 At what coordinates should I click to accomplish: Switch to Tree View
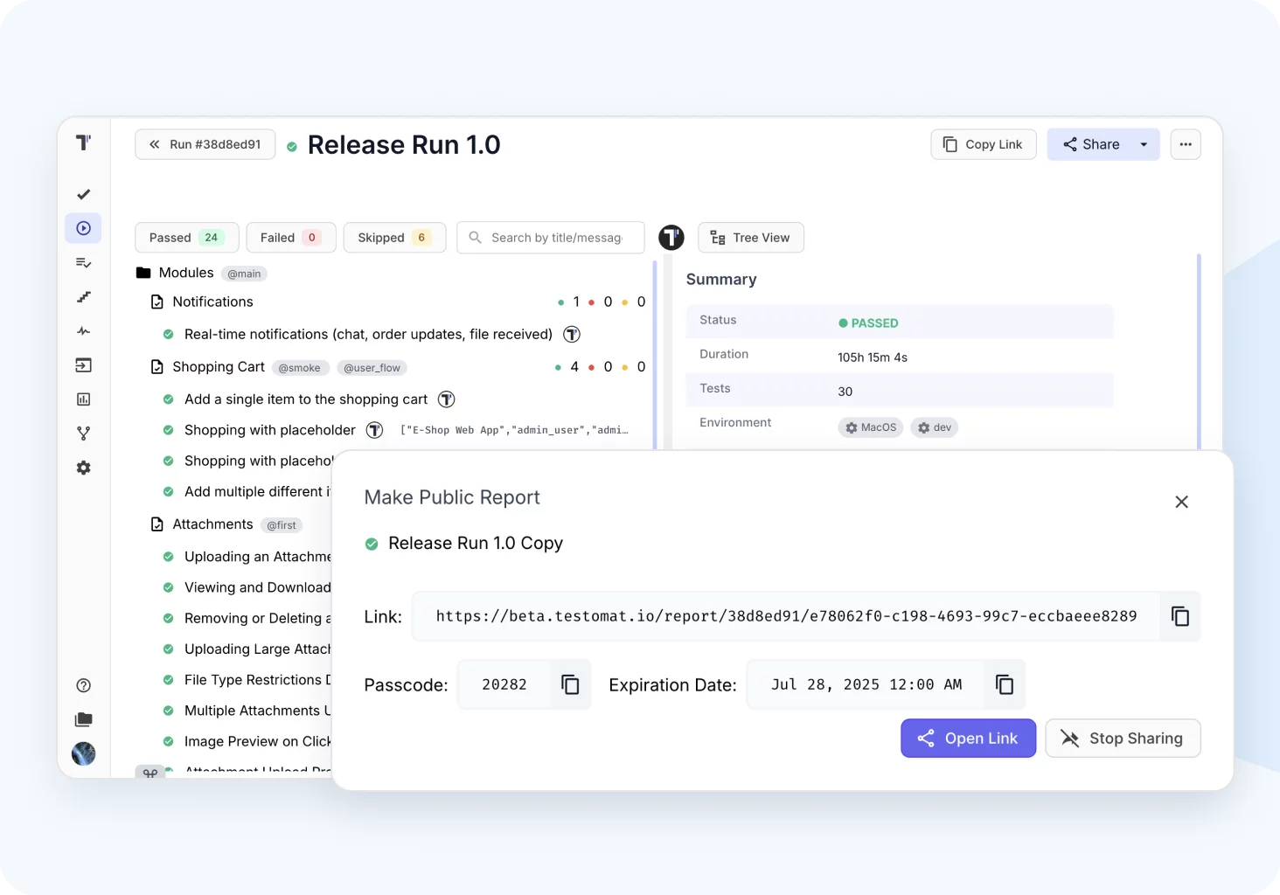click(750, 238)
